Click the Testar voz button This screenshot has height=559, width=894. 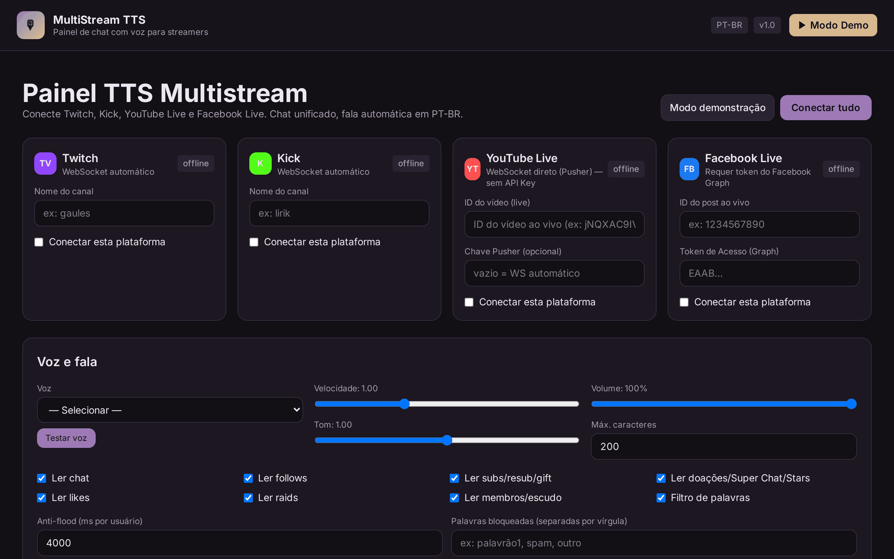(66, 438)
